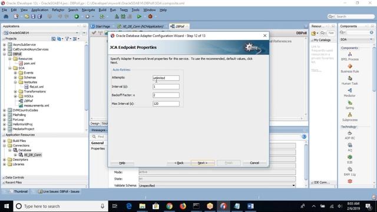Viewport: 377px width, 212px height.
Task: Select the Subprocess component icon
Action: coord(350,115)
